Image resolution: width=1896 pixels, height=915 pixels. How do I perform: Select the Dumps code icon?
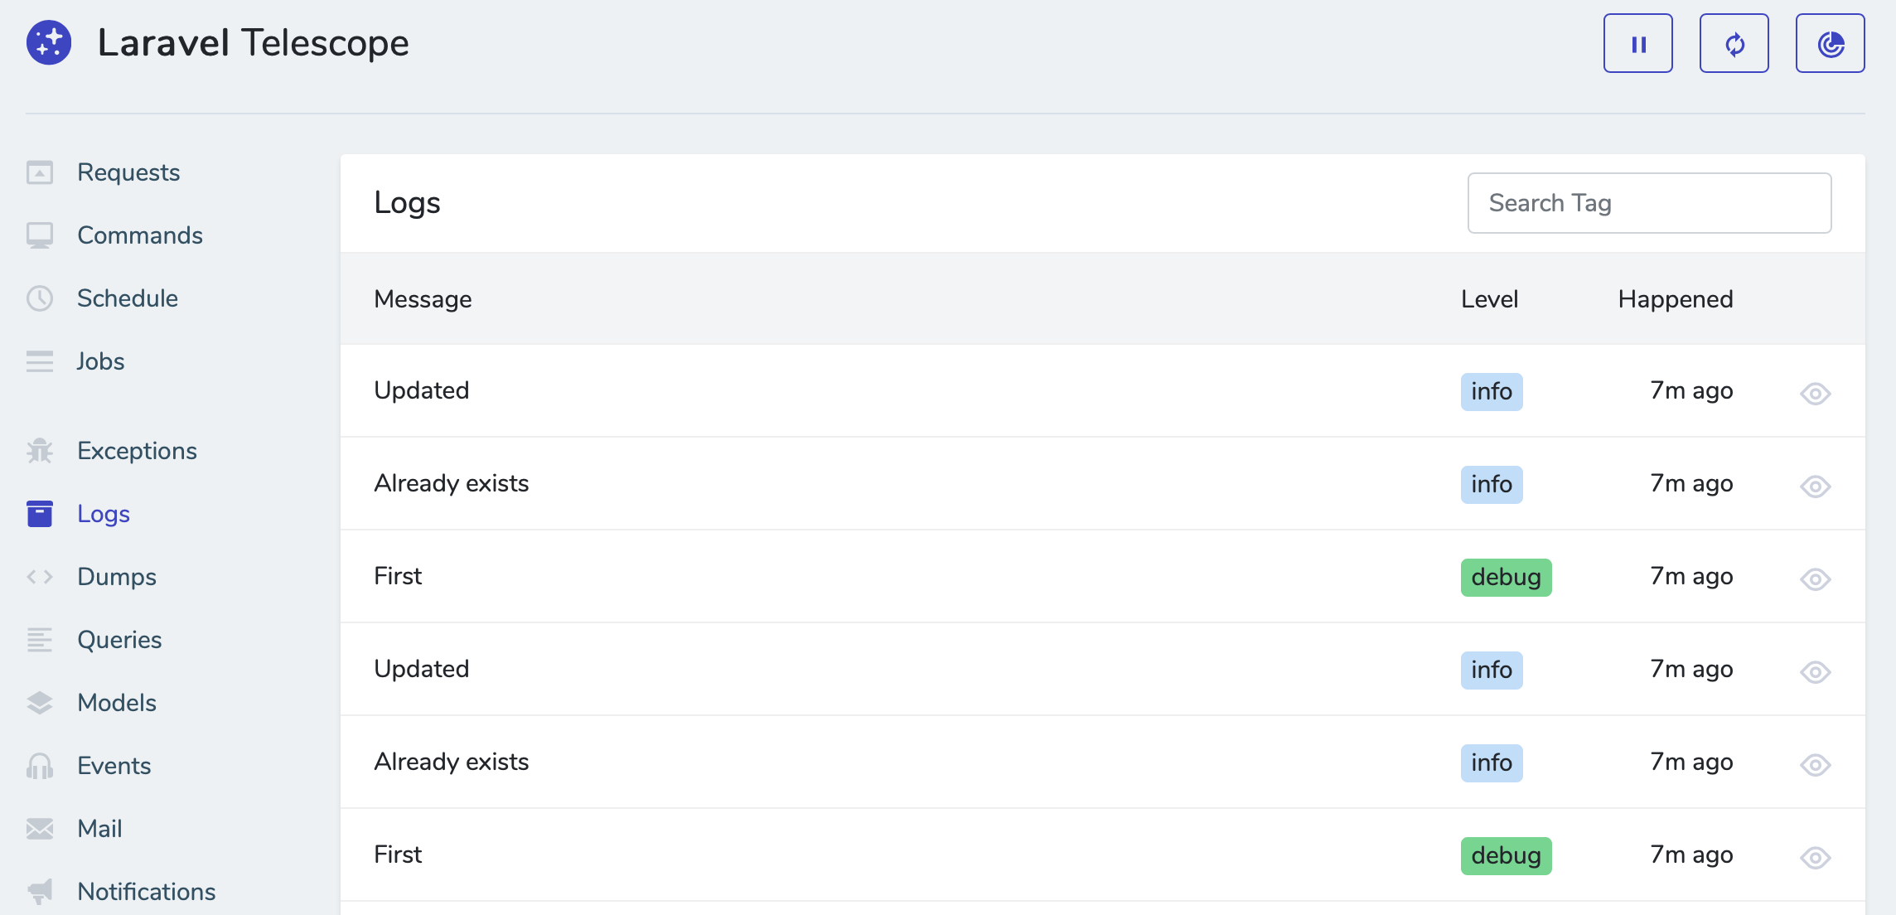(x=39, y=576)
